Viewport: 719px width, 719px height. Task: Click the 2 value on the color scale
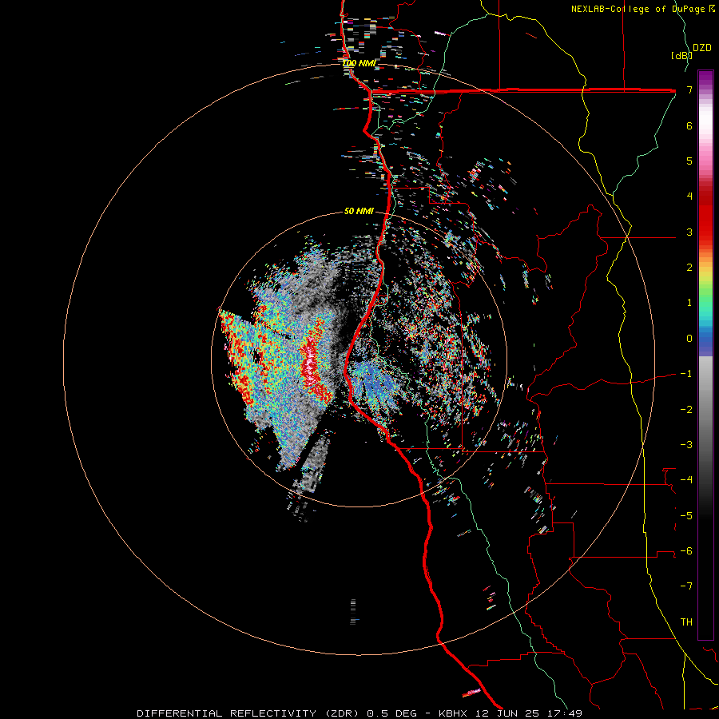(689, 268)
